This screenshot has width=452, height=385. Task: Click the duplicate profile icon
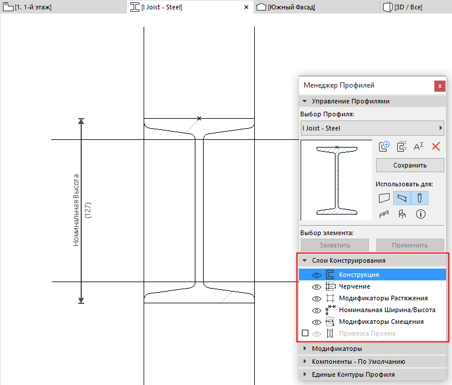(x=401, y=146)
